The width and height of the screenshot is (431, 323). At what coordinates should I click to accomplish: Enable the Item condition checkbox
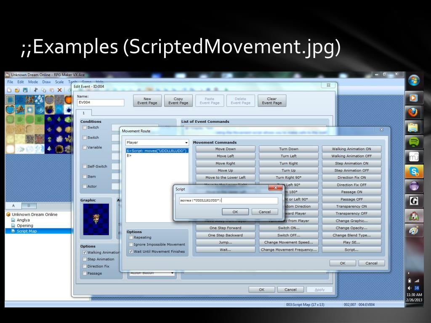click(85, 177)
